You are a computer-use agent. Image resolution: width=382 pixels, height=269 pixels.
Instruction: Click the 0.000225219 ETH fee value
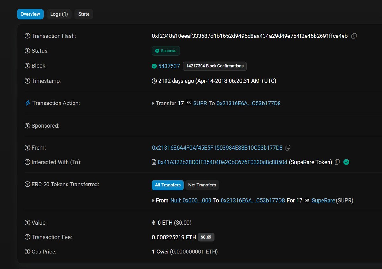coord(174,237)
